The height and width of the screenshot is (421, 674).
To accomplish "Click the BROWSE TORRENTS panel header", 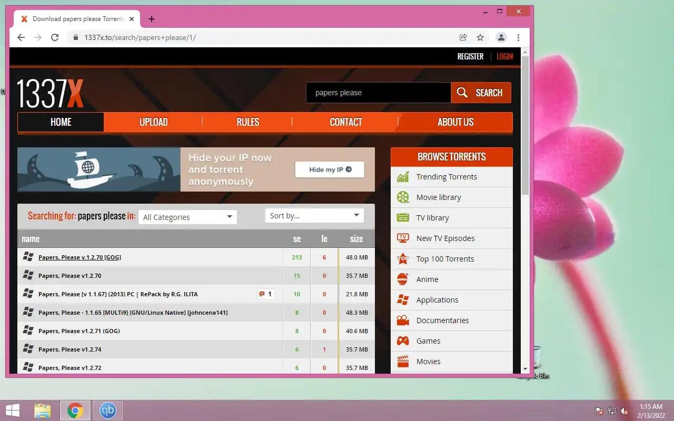I will (x=452, y=157).
